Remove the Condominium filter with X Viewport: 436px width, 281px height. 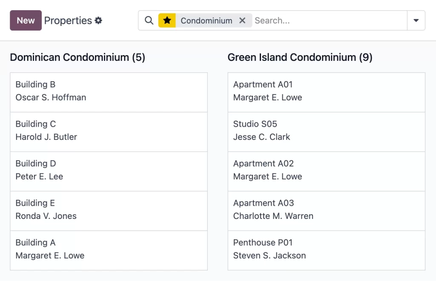[242, 20]
